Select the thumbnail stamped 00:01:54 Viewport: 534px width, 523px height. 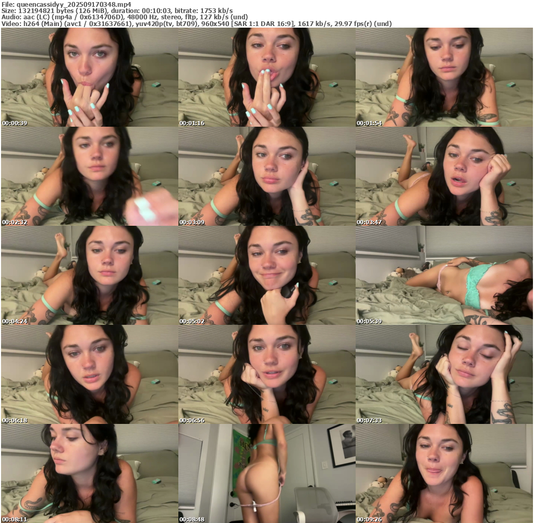[x=444, y=77]
